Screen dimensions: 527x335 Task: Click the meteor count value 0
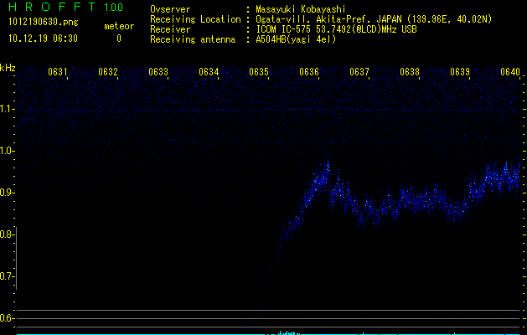coord(118,39)
